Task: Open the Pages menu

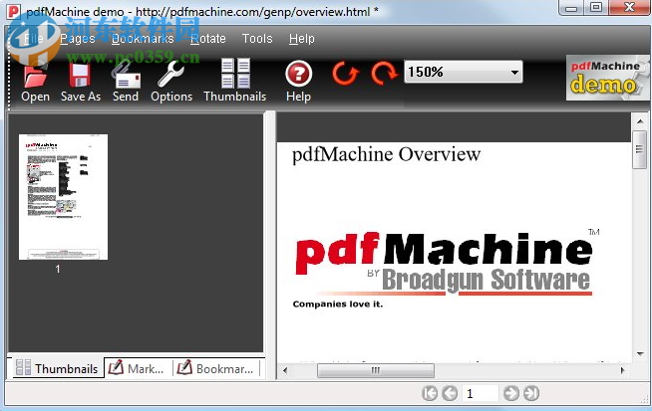Action: pyautogui.click(x=78, y=39)
